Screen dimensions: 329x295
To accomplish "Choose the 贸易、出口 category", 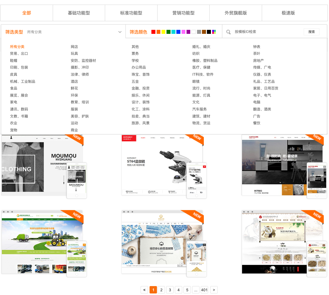I will click(x=19, y=54).
